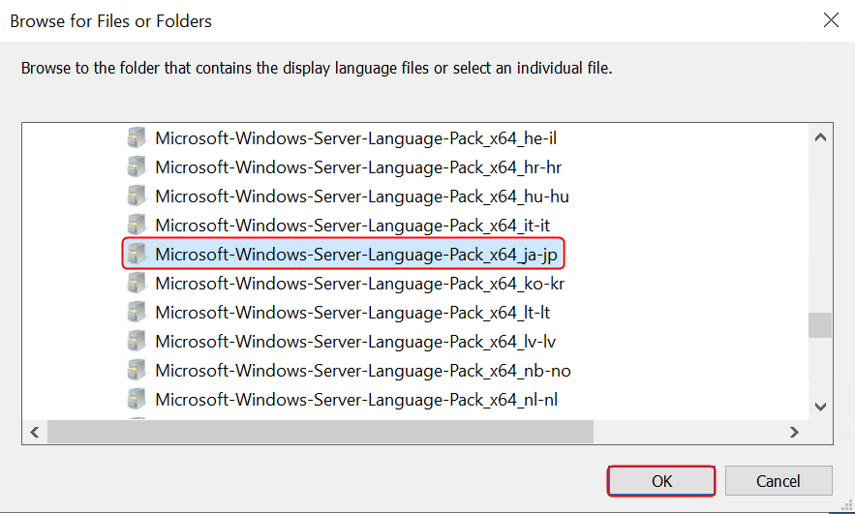
Task: Click the cabinet icon beside the nb-no language pack
Action: 137,370
